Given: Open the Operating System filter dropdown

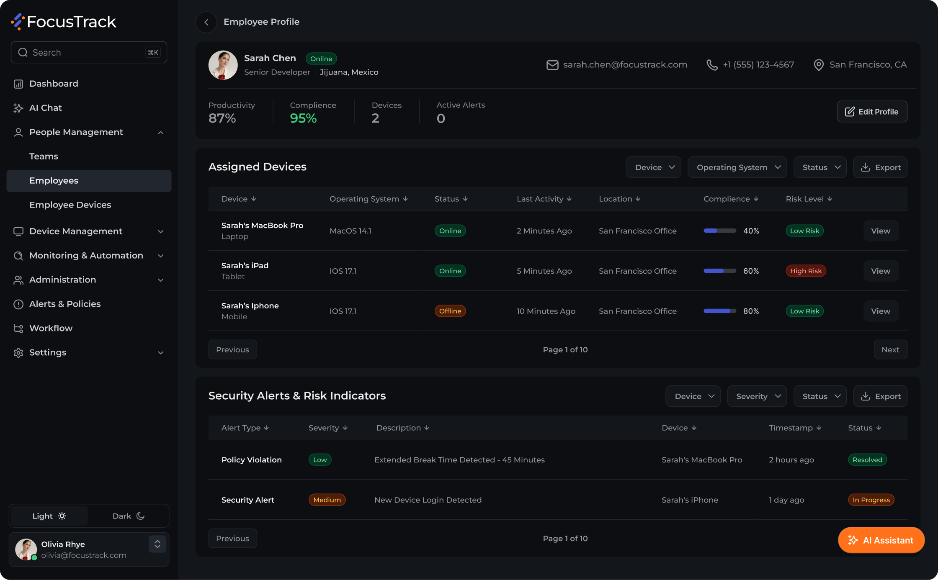Looking at the screenshot, I should 737,167.
